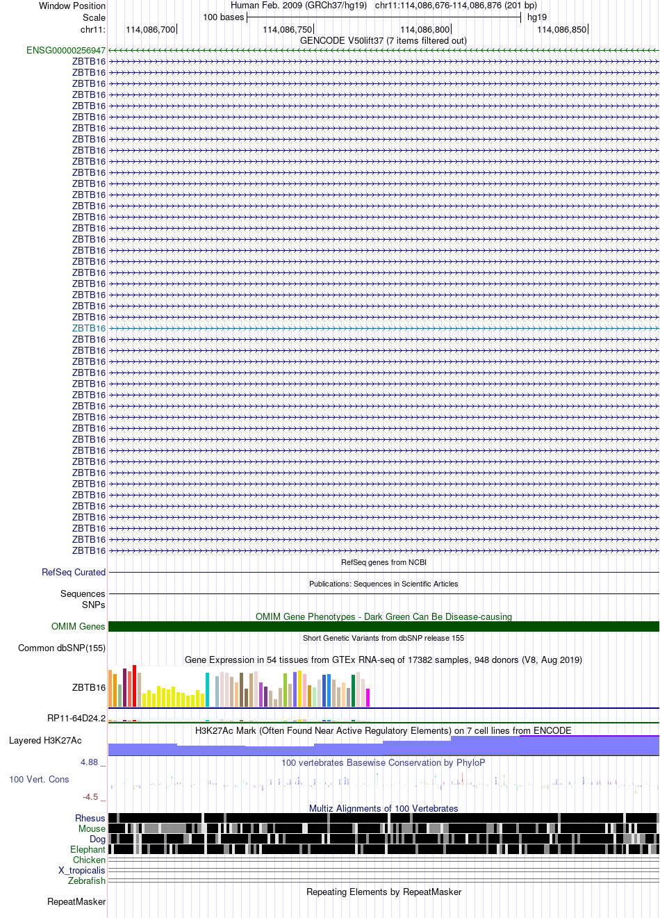Click the 100 bases scale text
Screen dimensions: 660x918
pos(224,17)
